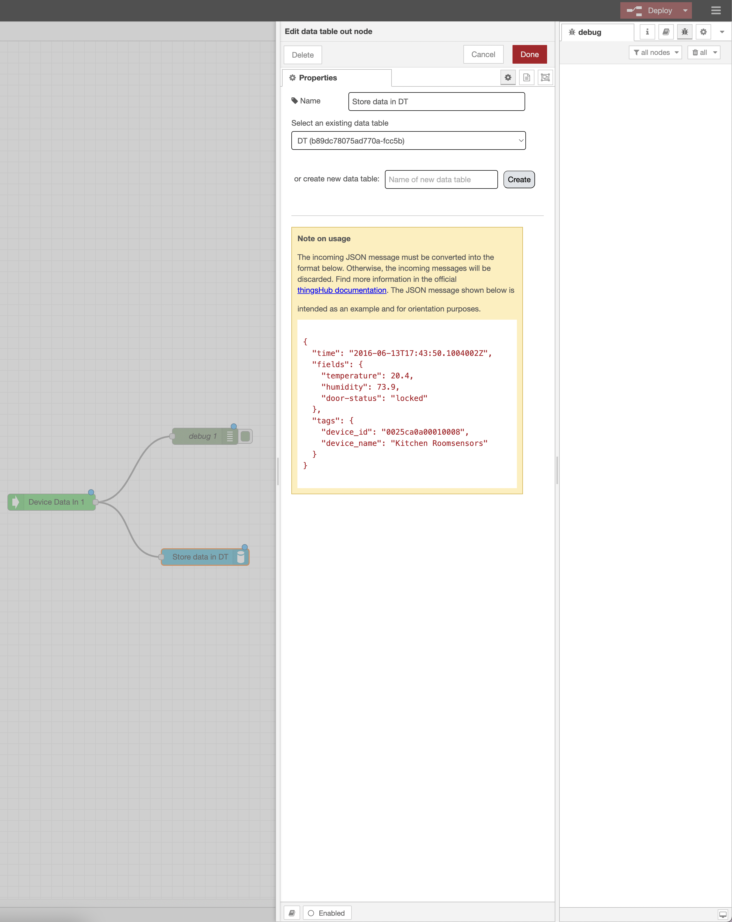Viewport: 732px width, 922px height.
Task: Click node properties gear icon
Action: click(x=508, y=77)
